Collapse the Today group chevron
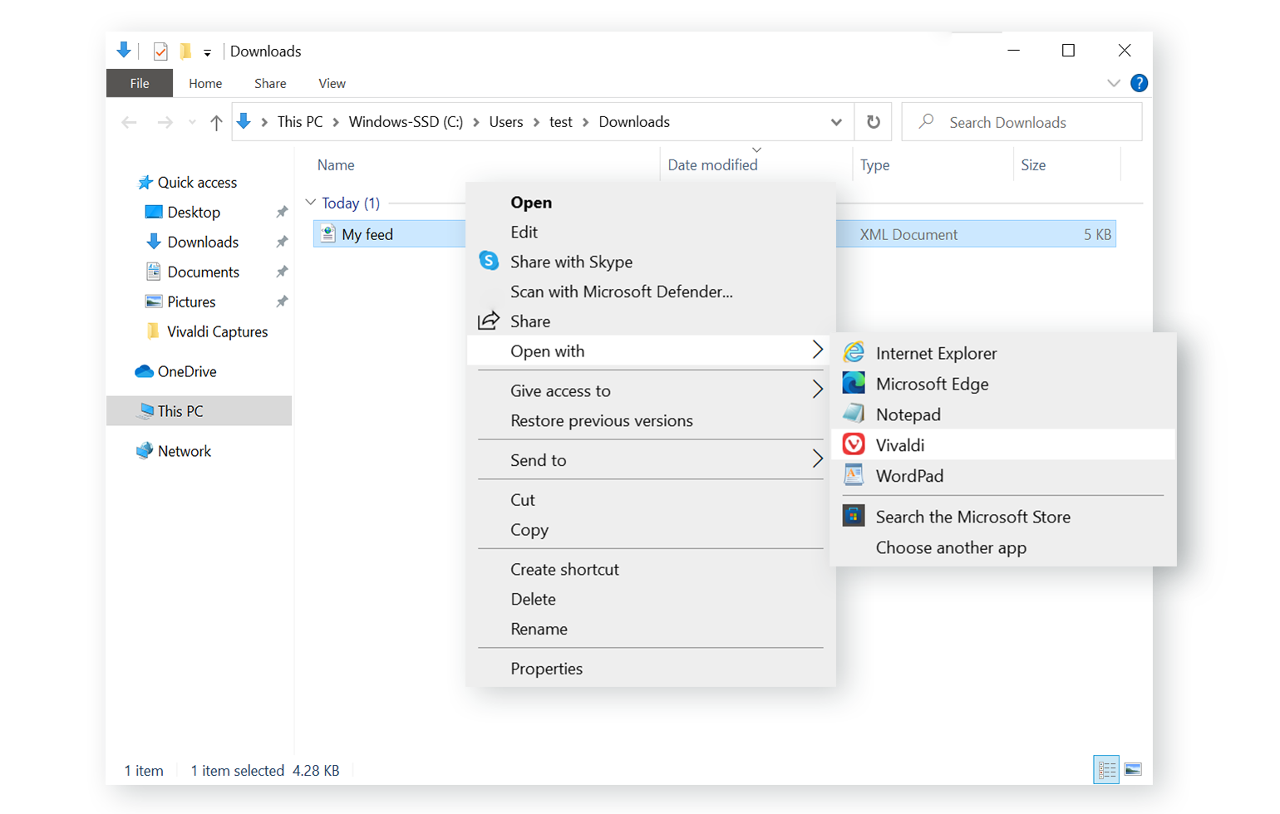 tap(311, 203)
